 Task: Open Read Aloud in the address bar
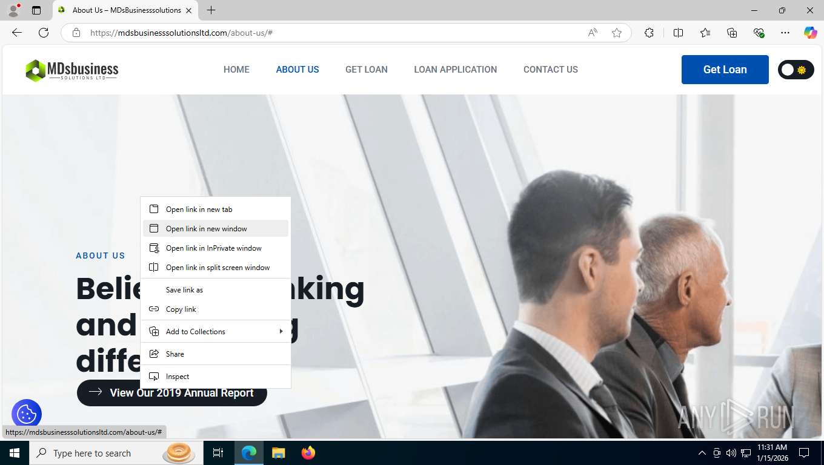point(593,33)
